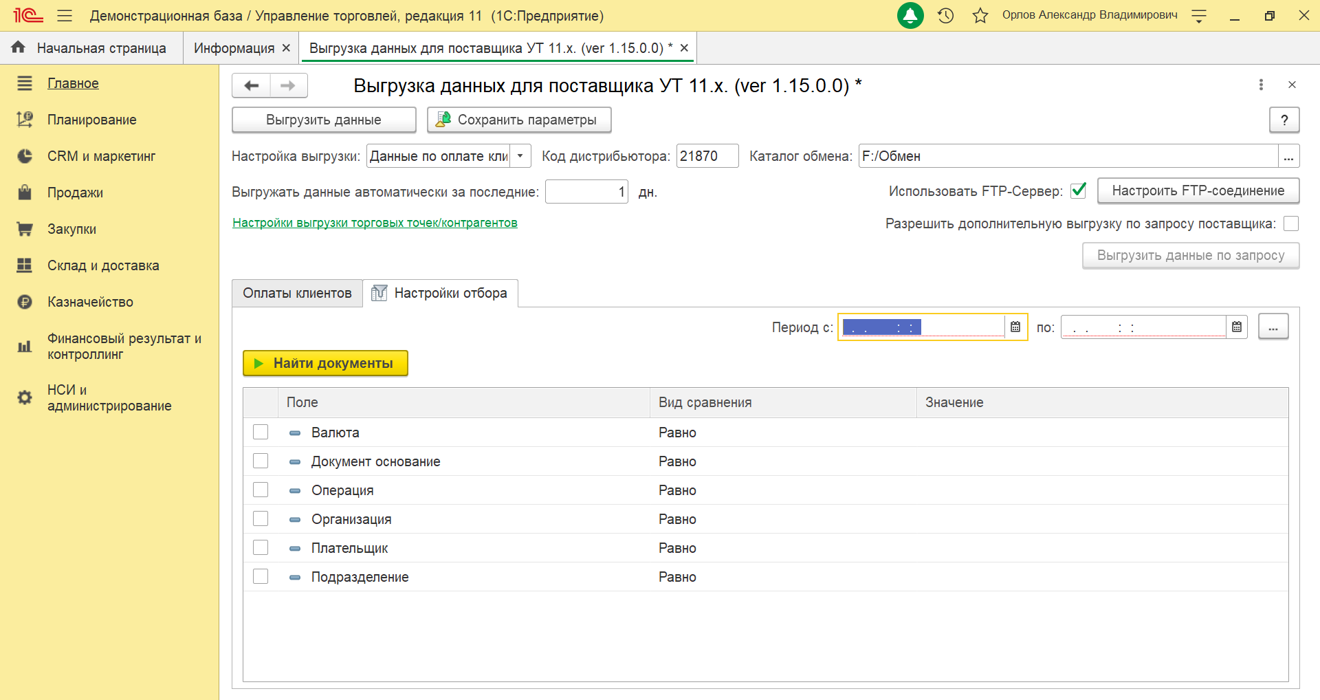Browse Каталог обмена with ellipsis button
Image resolution: width=1320 pixels, height=700 pixels.
click(x=1288, y=156)
